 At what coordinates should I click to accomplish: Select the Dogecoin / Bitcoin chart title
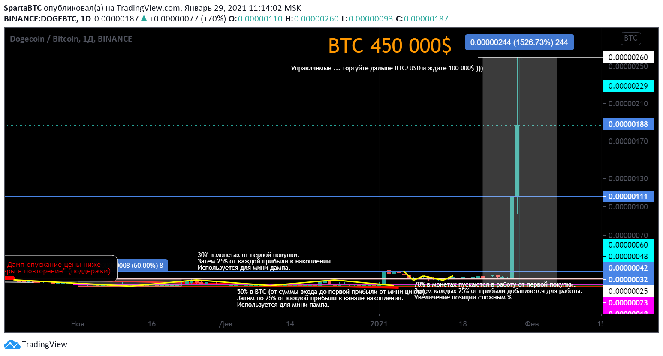[71, 39]
